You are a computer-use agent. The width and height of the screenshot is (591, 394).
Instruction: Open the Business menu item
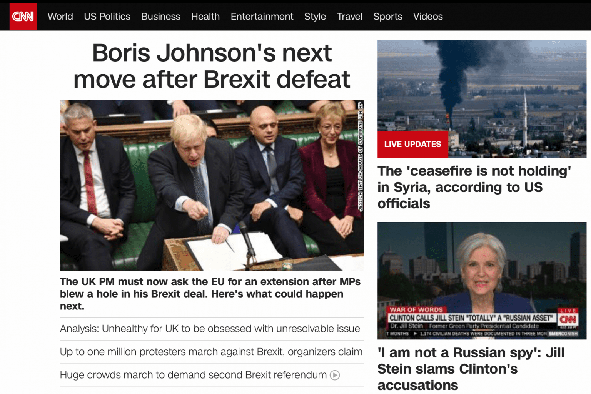point(161,17)
